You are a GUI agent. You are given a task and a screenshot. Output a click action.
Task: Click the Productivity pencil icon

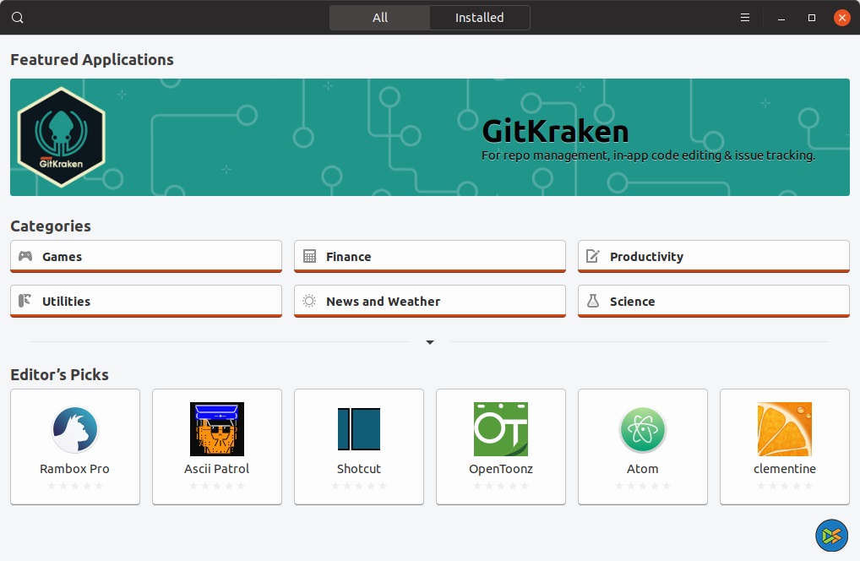coord(593,256)
